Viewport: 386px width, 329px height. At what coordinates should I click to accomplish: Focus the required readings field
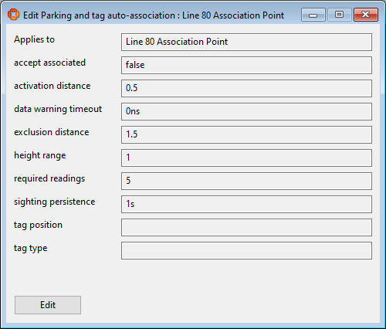(x=246, y=181)
